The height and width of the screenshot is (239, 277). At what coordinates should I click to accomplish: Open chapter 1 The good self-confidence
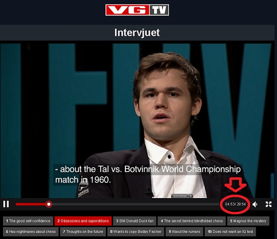click(x=28, y=221)
